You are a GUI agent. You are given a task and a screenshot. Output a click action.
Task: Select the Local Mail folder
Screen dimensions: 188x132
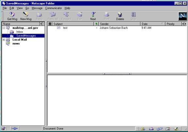(x=20, y=40)
